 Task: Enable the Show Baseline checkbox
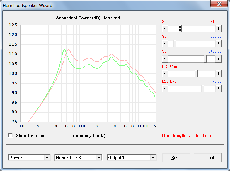11,135
